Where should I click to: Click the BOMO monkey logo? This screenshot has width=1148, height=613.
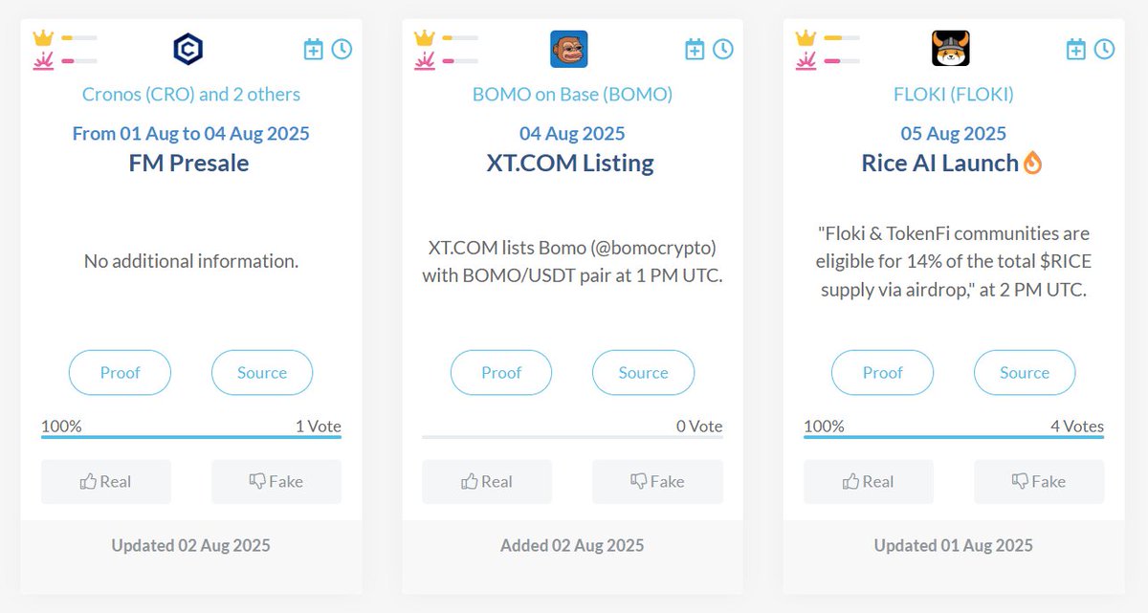coord(569,49)
